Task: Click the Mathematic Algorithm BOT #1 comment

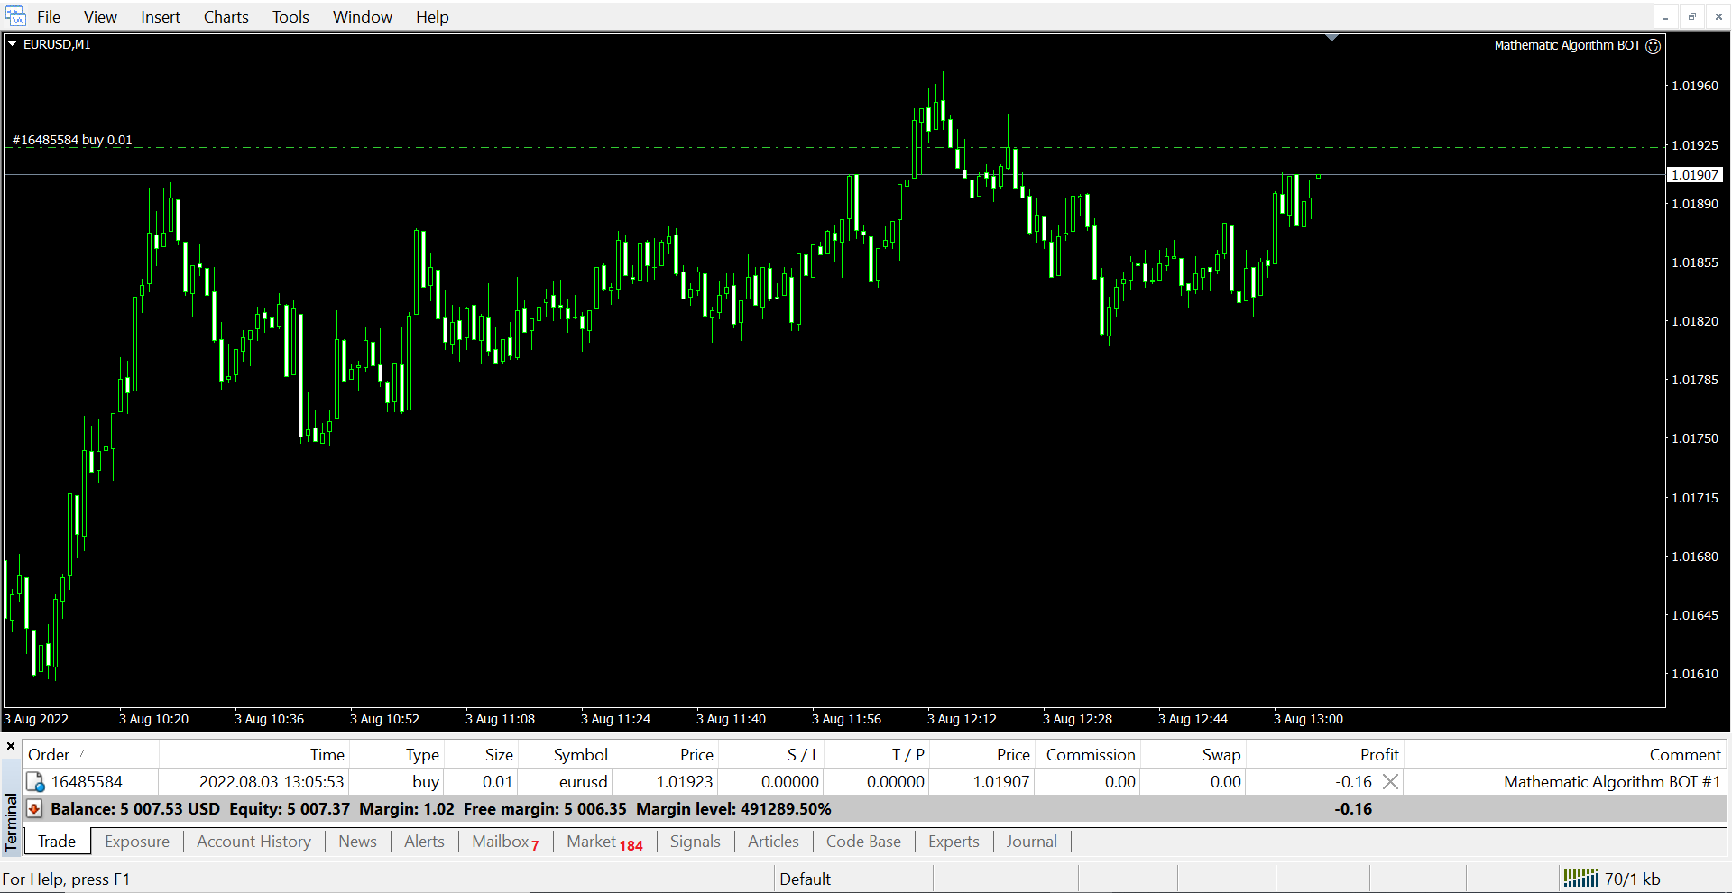Action: pyautogui.click(x=1612, y=782)
